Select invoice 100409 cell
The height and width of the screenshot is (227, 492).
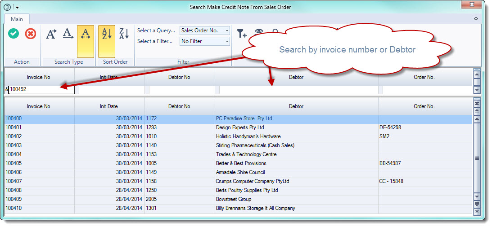tap(39, 199)
